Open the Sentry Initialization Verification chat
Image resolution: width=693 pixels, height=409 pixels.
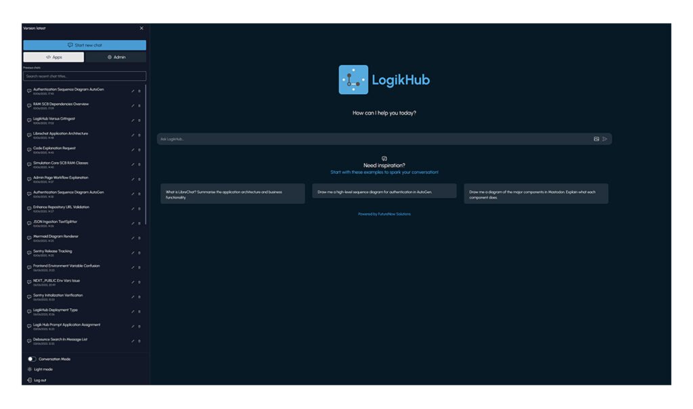(58, 297)
